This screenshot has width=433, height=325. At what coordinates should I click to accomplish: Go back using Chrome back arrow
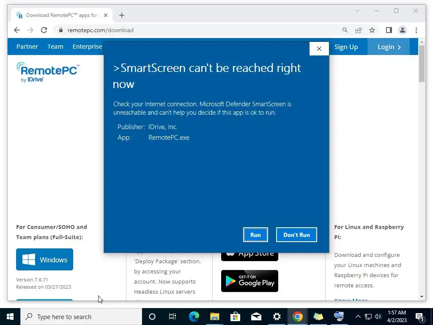[17, 30]
